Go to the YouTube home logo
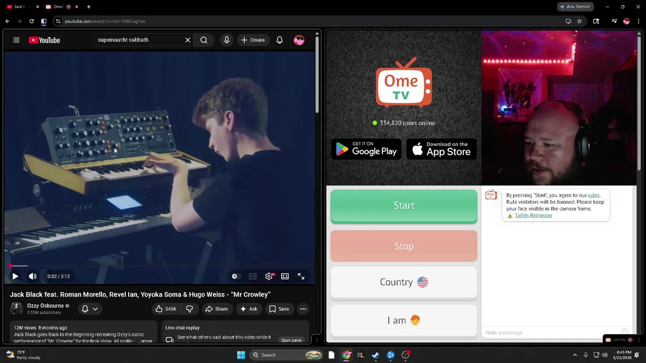Screen dimensions: 646x363 coord(44,40)
